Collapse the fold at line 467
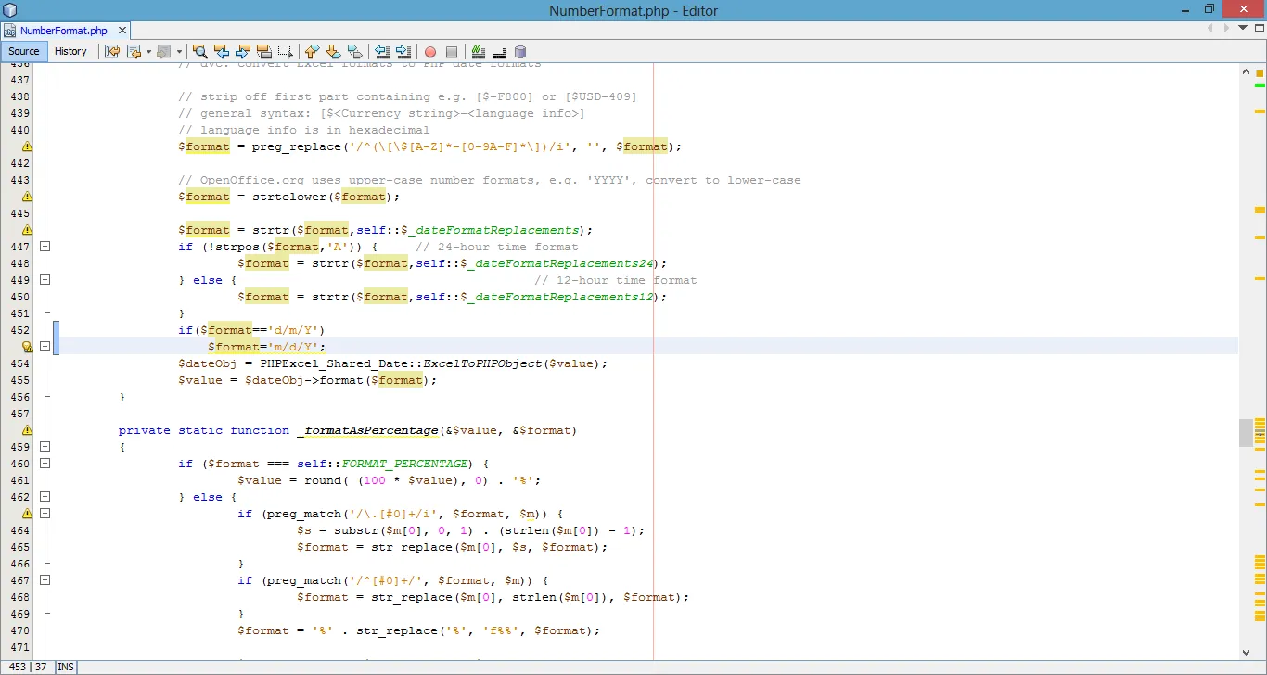The width and height of the screenshot is (1267, 675). coord(45,580)
